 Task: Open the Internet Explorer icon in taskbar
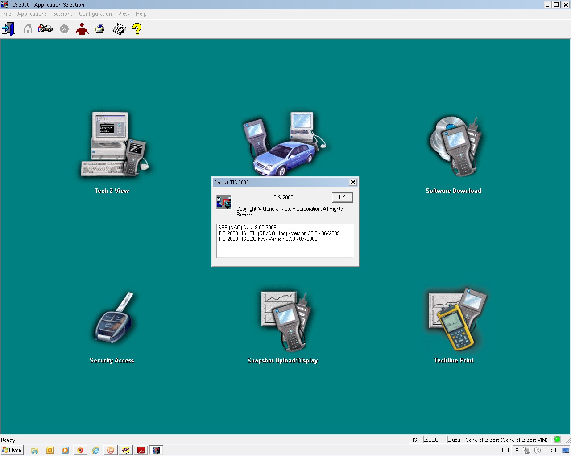(95, 450)
